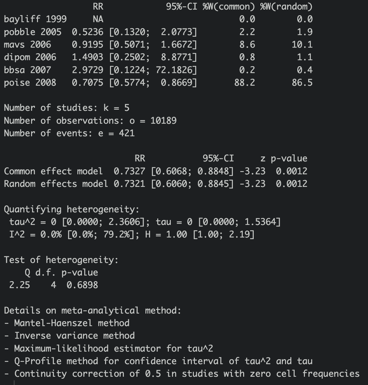Click the heterogeneity p-value 0.6898

tap(82, 285)
